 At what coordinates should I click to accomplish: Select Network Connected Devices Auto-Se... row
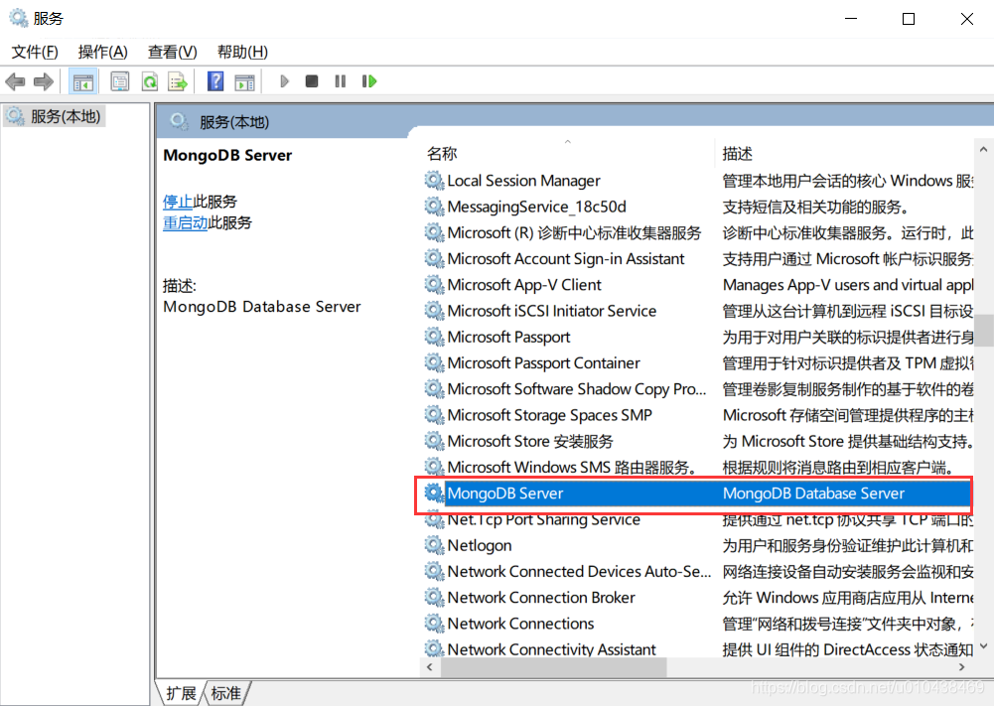pos(697,571)
